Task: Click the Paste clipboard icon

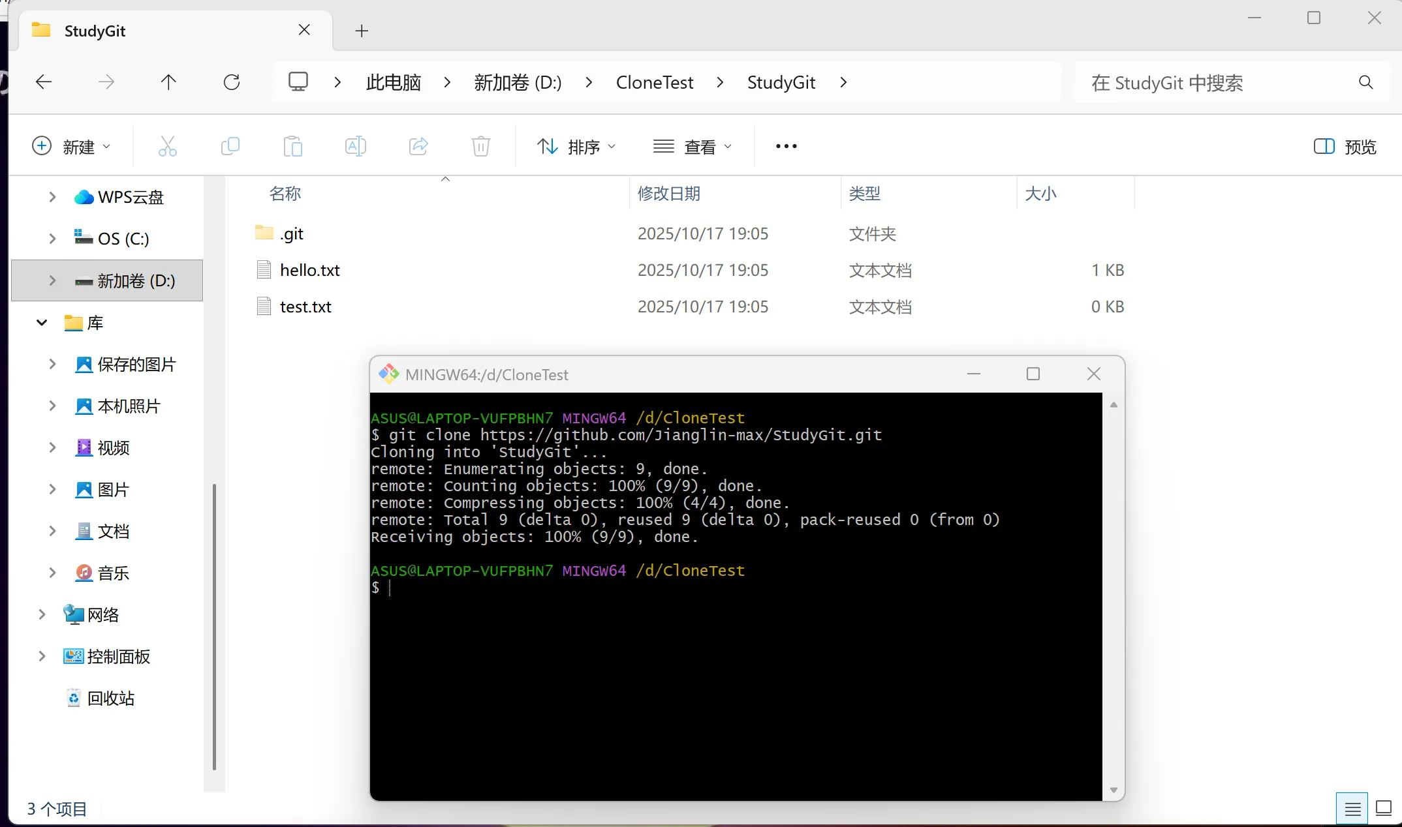Action: point(292,146)
